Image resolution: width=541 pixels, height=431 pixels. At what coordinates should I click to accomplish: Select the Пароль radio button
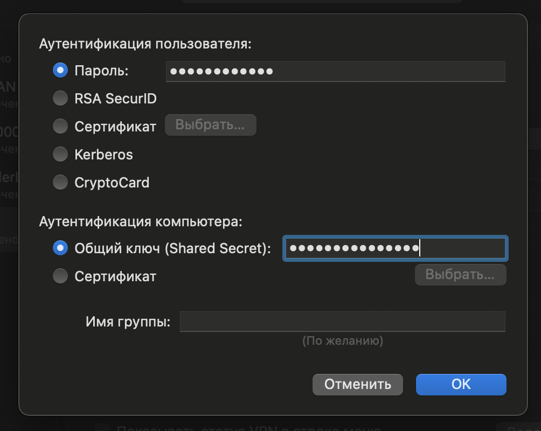coord(60,71)
